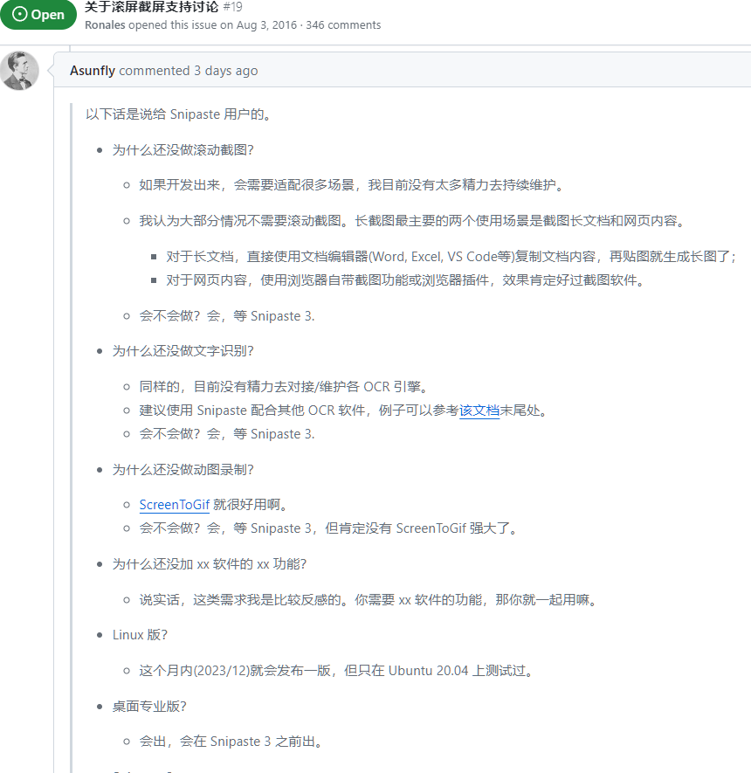Open Asunfly's avatar thumbnail
751x773 pixels.
click(x=19, y=71)
